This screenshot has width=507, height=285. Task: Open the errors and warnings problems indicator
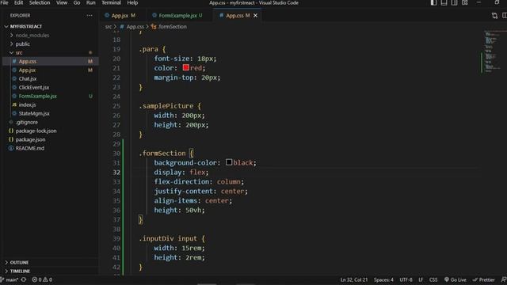tap(42, 279)
